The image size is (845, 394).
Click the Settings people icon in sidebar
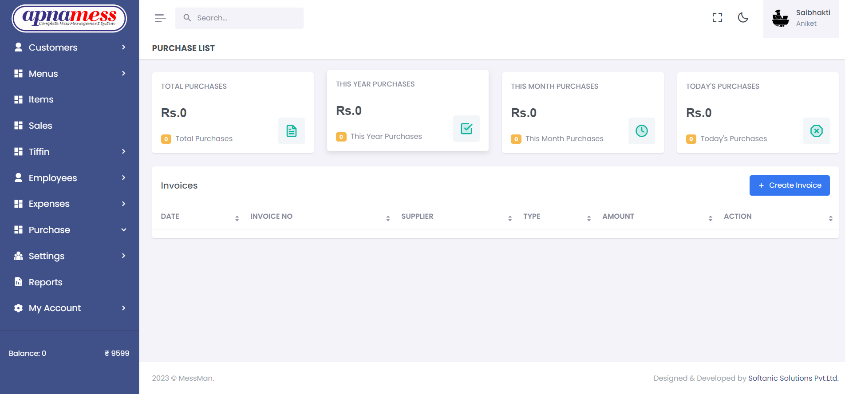[x=18, y=256]
